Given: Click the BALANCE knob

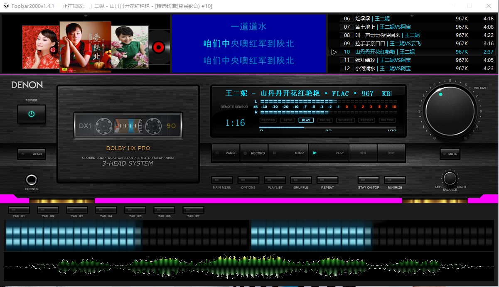Looking at the screenshot, I should pyautogui.click(x=450, y=179).
